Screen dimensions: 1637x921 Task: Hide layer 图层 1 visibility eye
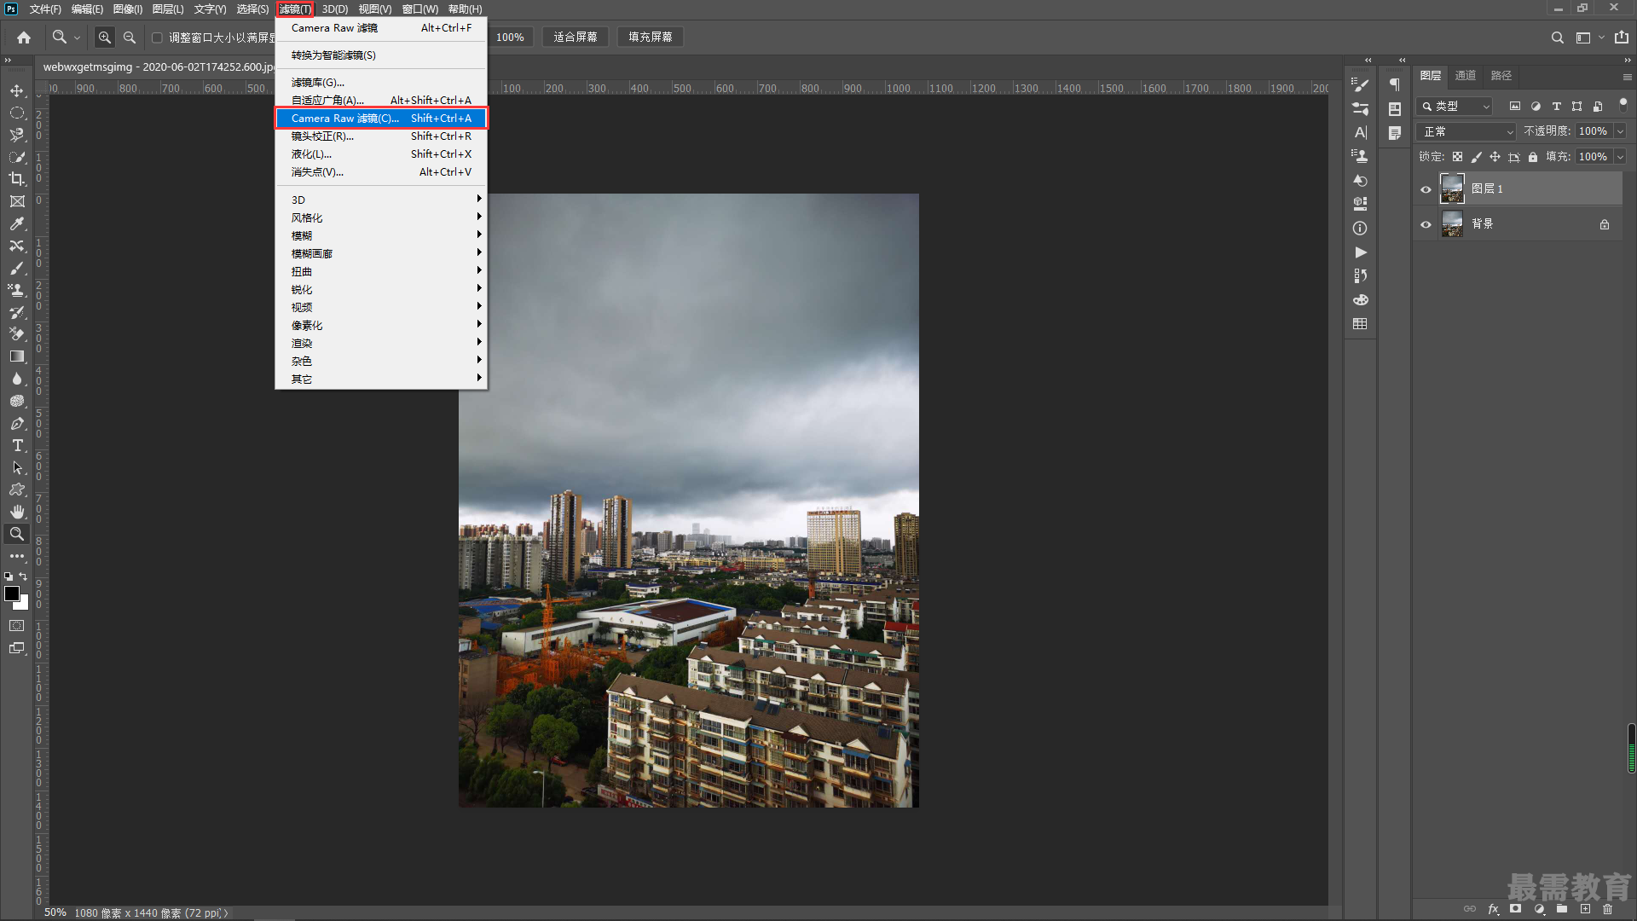[1426, 189]
